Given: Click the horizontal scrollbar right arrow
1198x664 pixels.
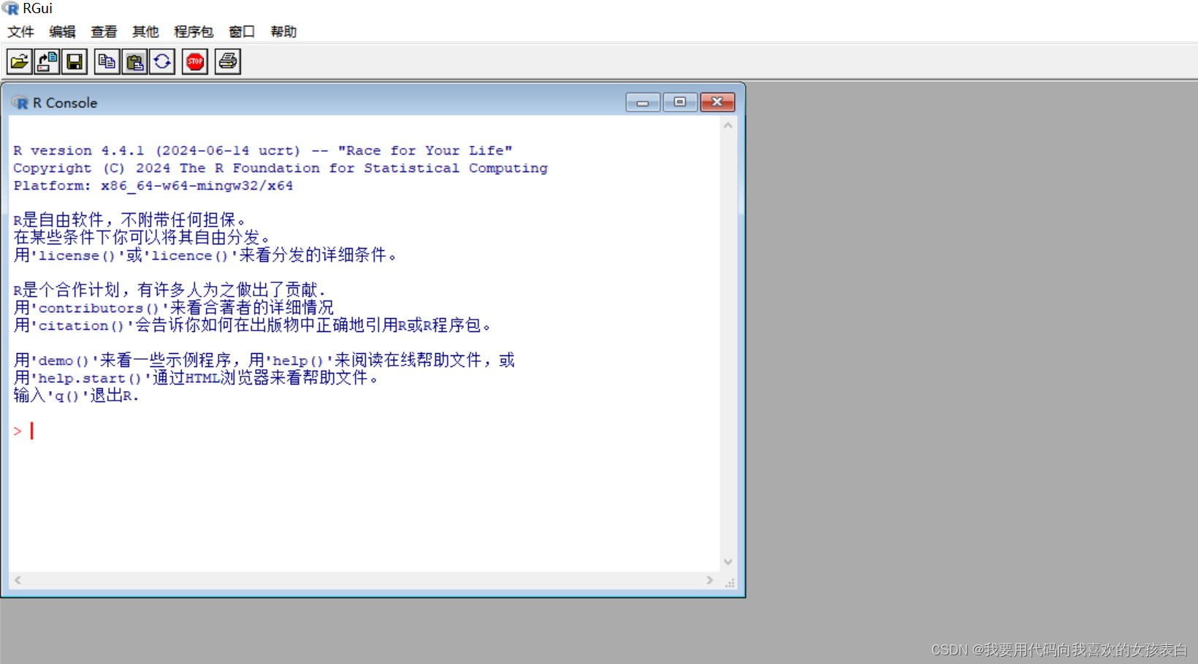Looking at the screenshot, I should [710, 580].
